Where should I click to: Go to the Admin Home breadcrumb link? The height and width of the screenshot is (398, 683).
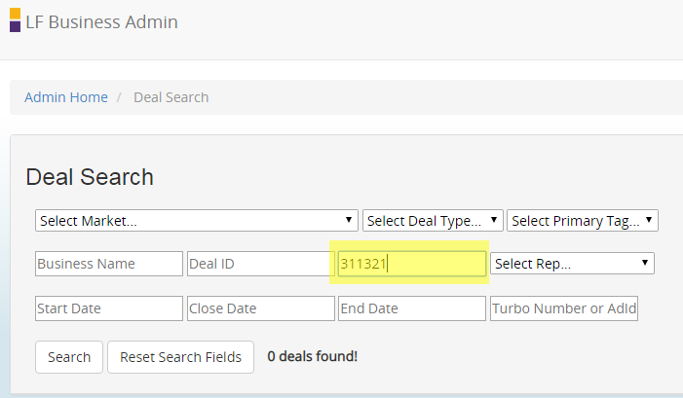tap(66, 97)
